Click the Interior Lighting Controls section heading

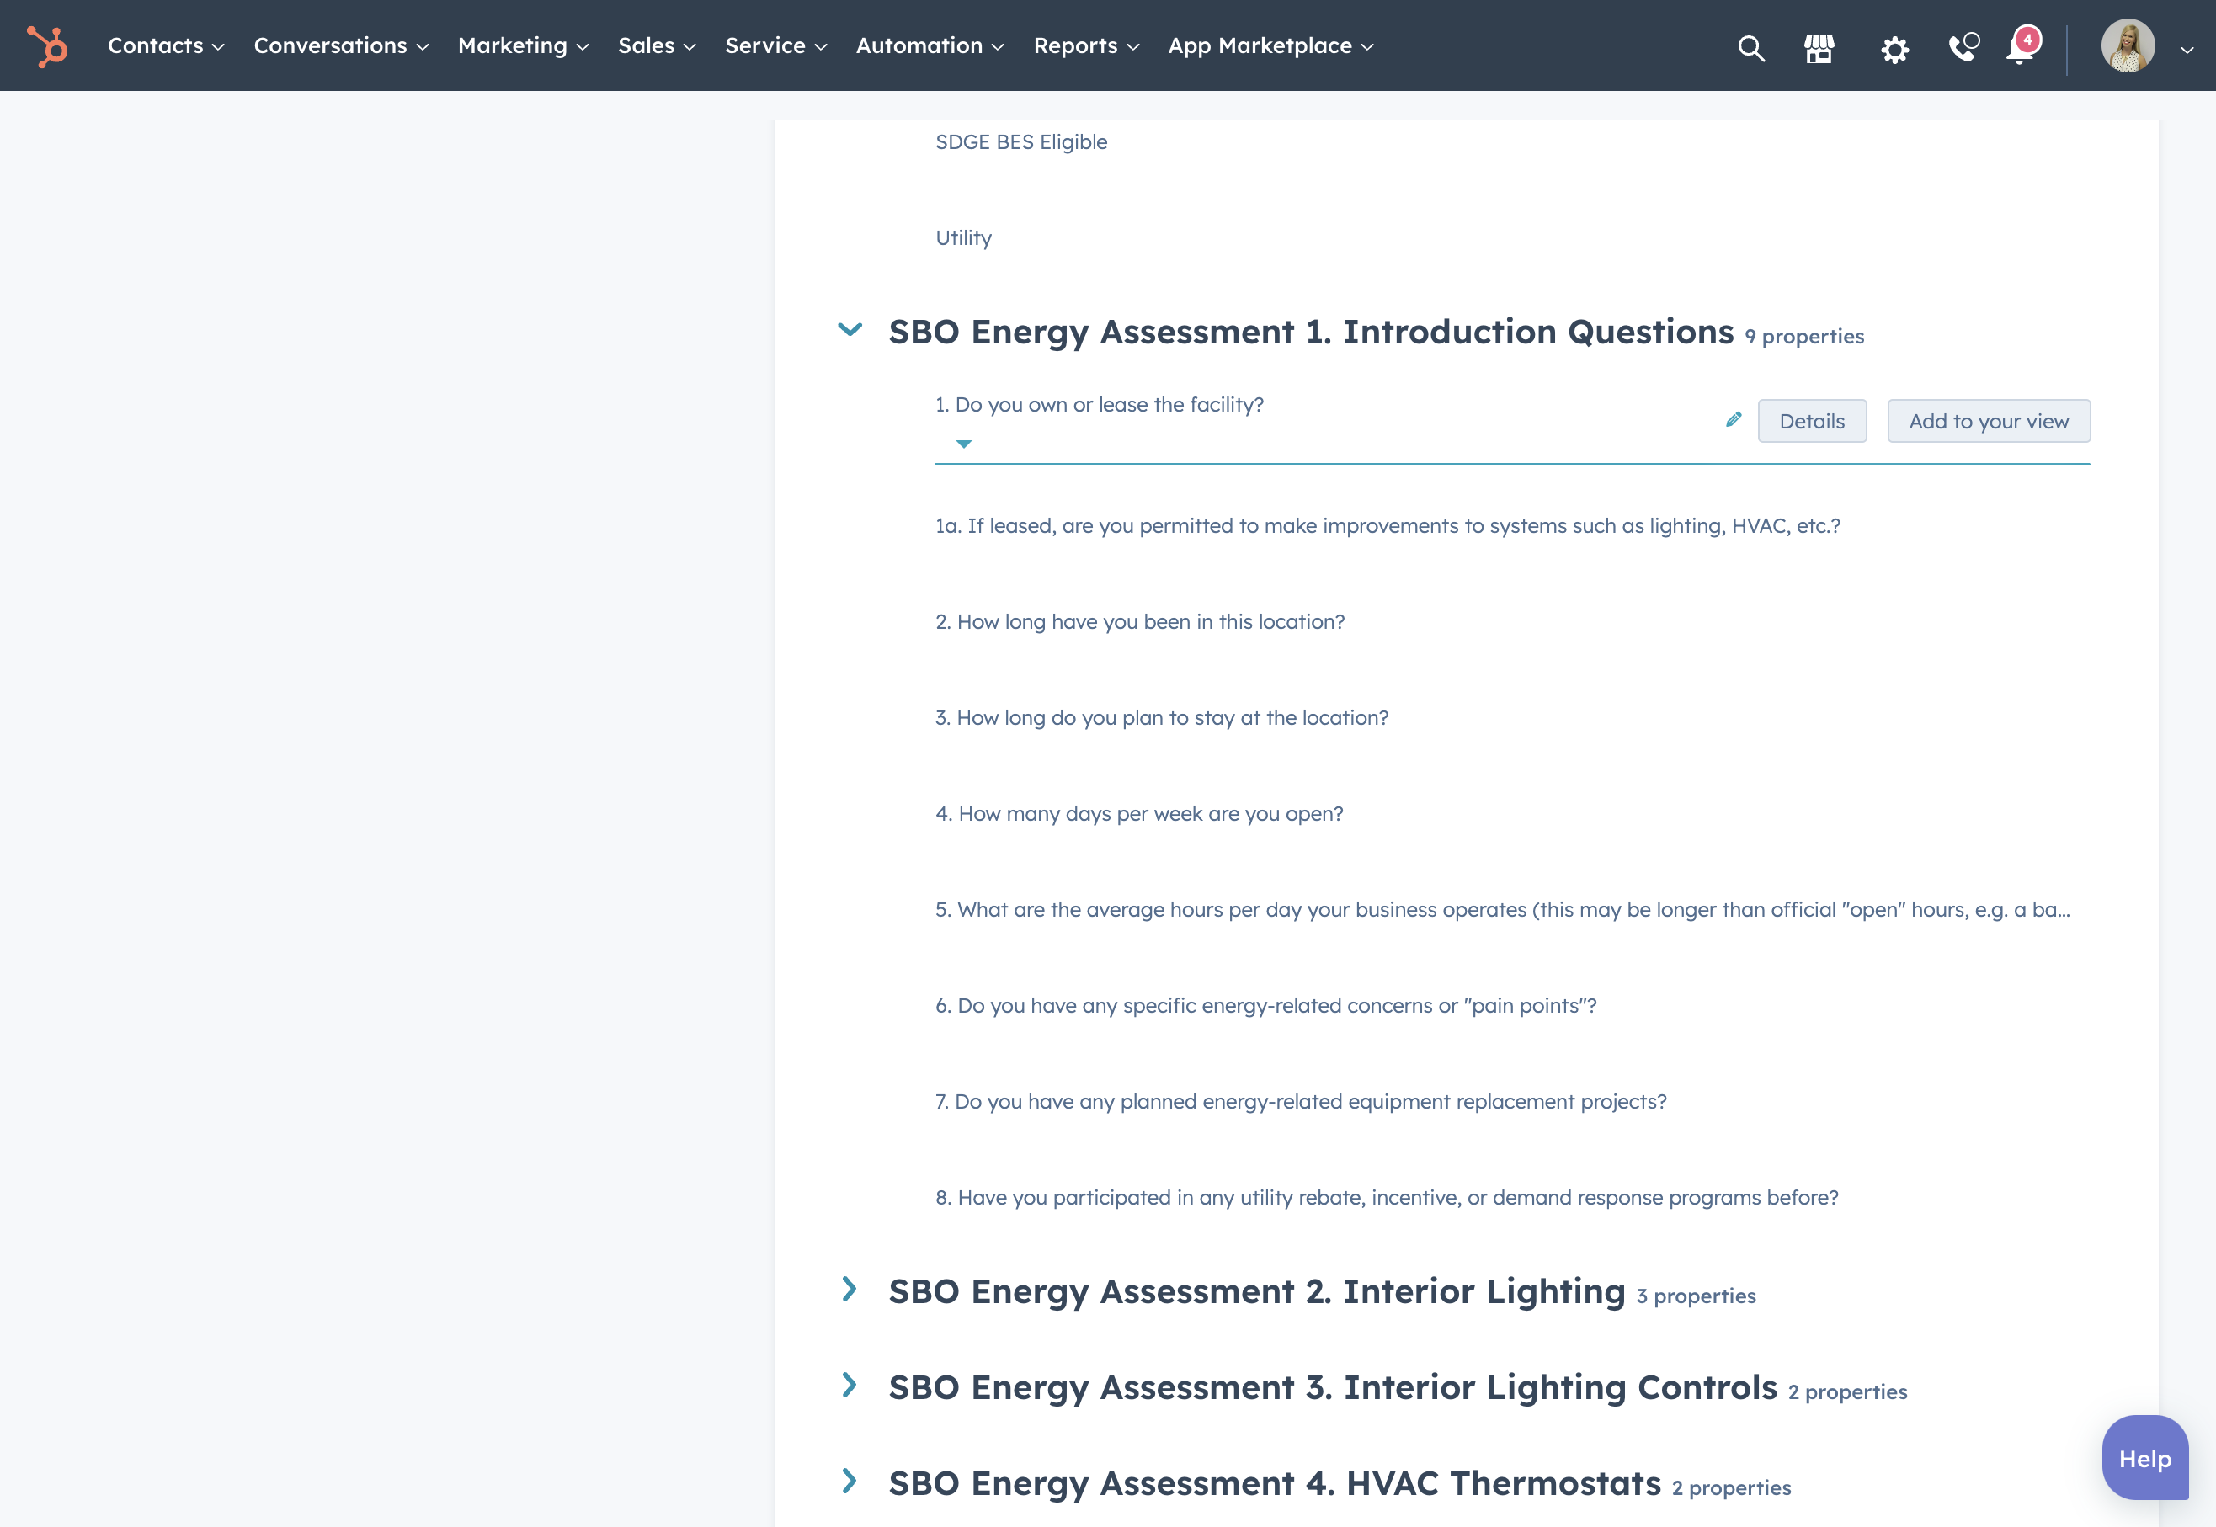[1333, 1387]
